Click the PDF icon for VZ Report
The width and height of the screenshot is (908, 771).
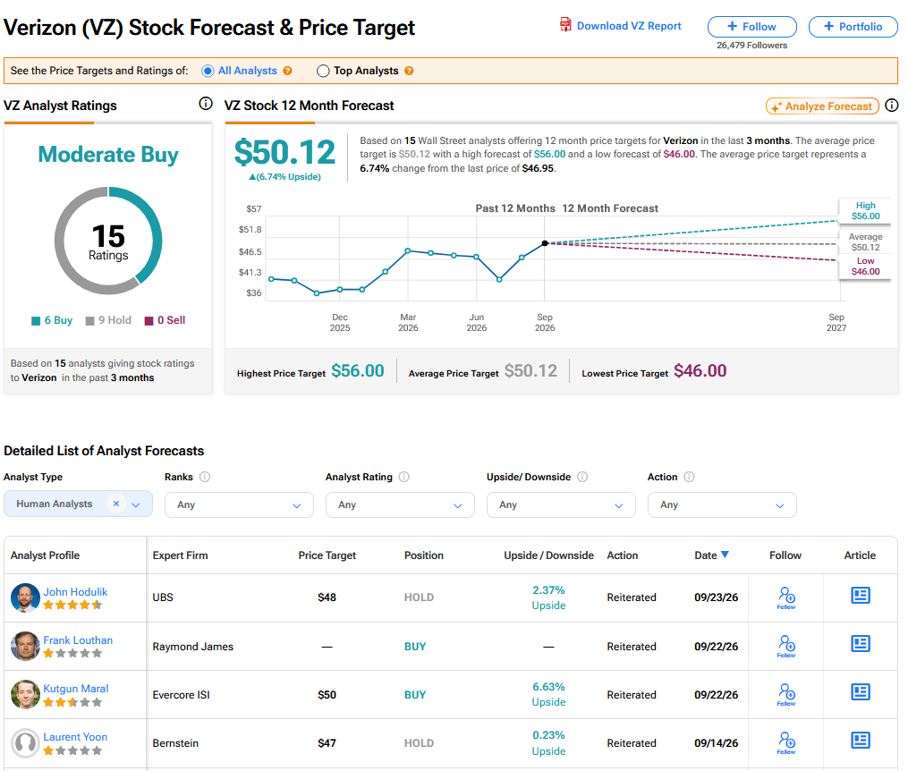click(x=565, y=24)
